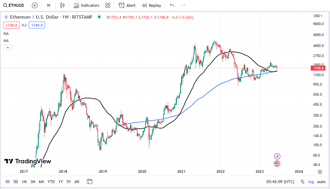Click the 1748.8 current price label
The width and height of the screenshot is (330, 189).
(318, 68)
